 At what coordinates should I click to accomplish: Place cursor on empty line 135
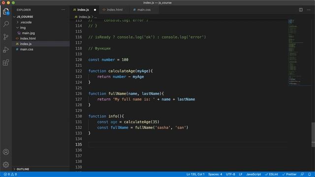(x=188, y=145)
